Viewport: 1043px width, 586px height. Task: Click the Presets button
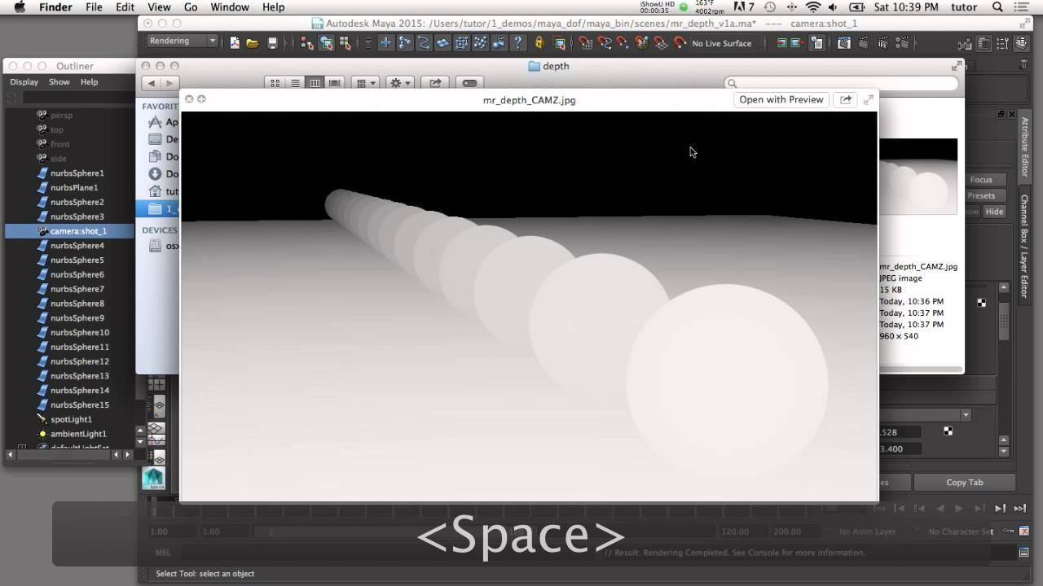click(981, 195)
